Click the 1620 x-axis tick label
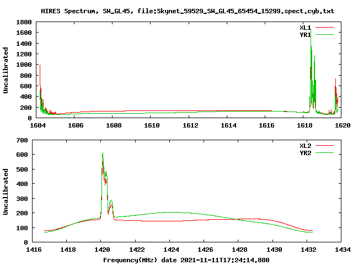353x265 pixels. pos(343,125)
